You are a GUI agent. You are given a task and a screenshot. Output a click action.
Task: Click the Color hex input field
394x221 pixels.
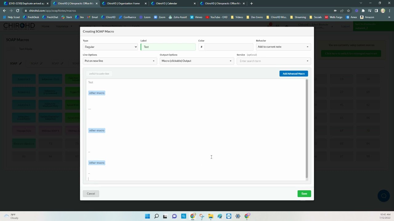(x=228, y=47)
